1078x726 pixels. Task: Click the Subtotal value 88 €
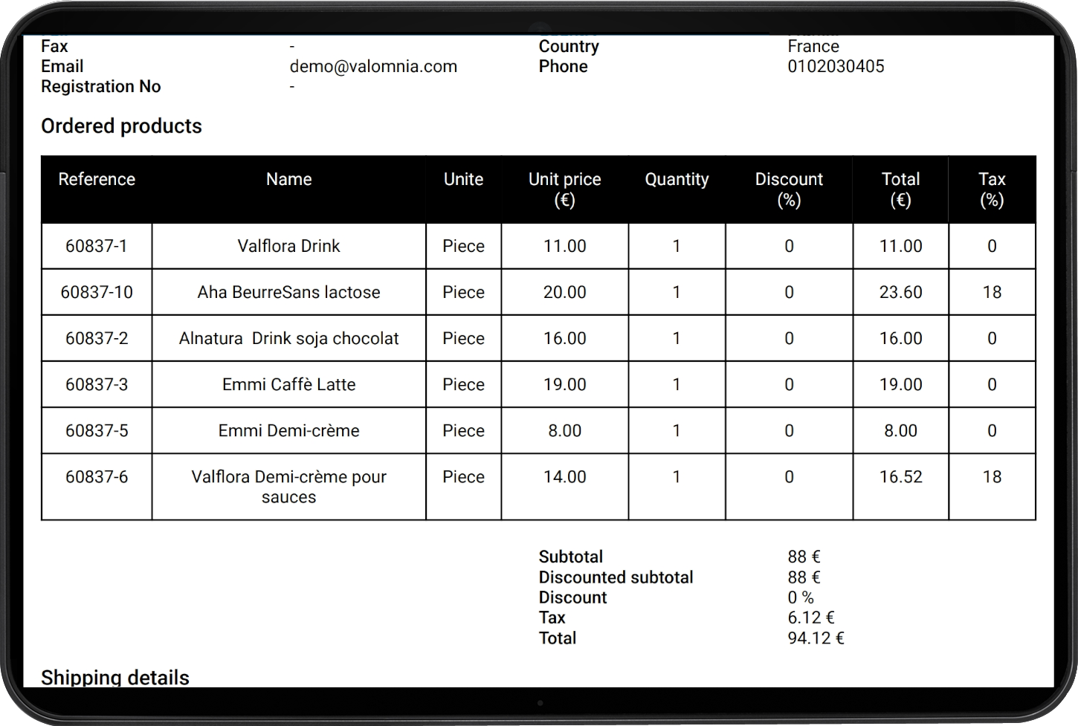(804, 557)
